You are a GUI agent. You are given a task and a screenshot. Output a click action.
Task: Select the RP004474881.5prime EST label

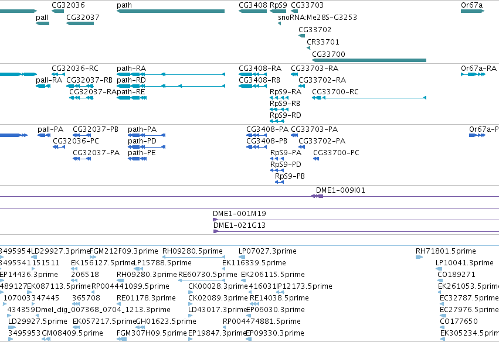click(262, 322)
